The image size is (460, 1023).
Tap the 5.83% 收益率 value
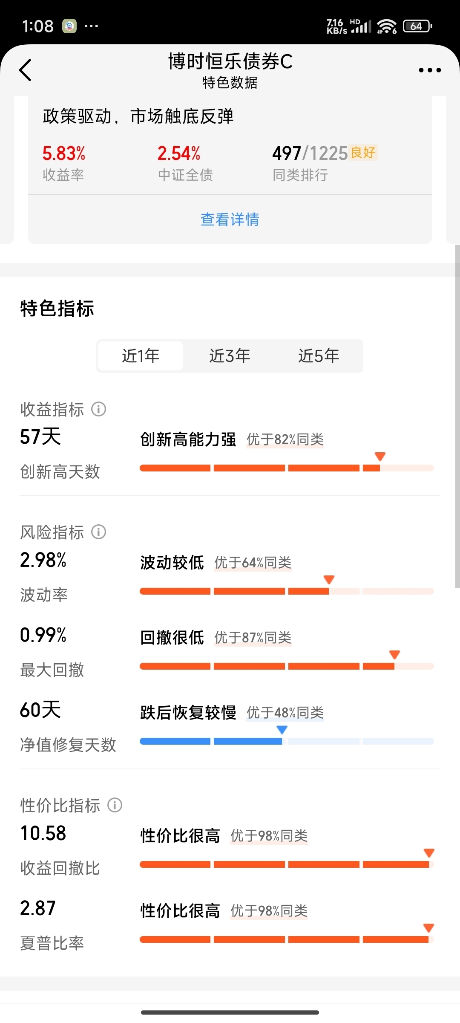[64, 153]
